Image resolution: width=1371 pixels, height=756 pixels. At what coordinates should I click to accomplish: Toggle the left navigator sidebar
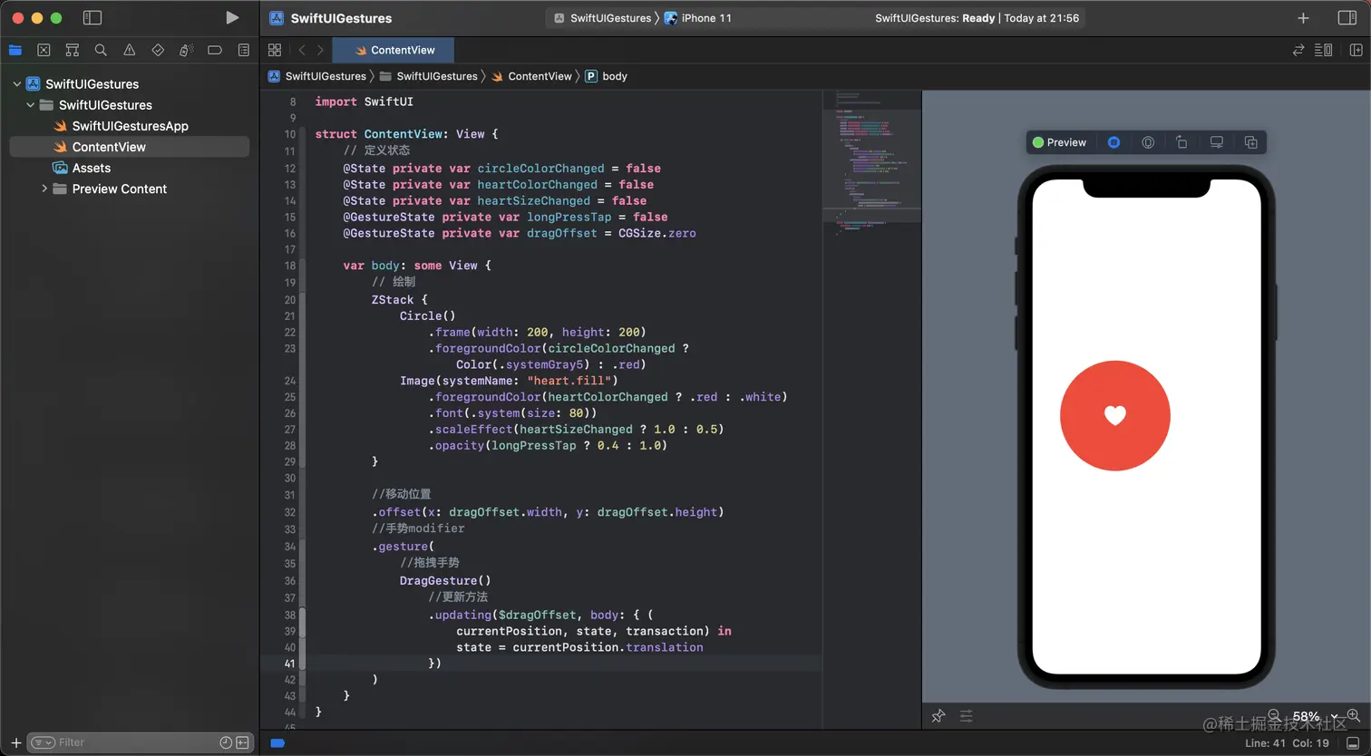(92, 18)
